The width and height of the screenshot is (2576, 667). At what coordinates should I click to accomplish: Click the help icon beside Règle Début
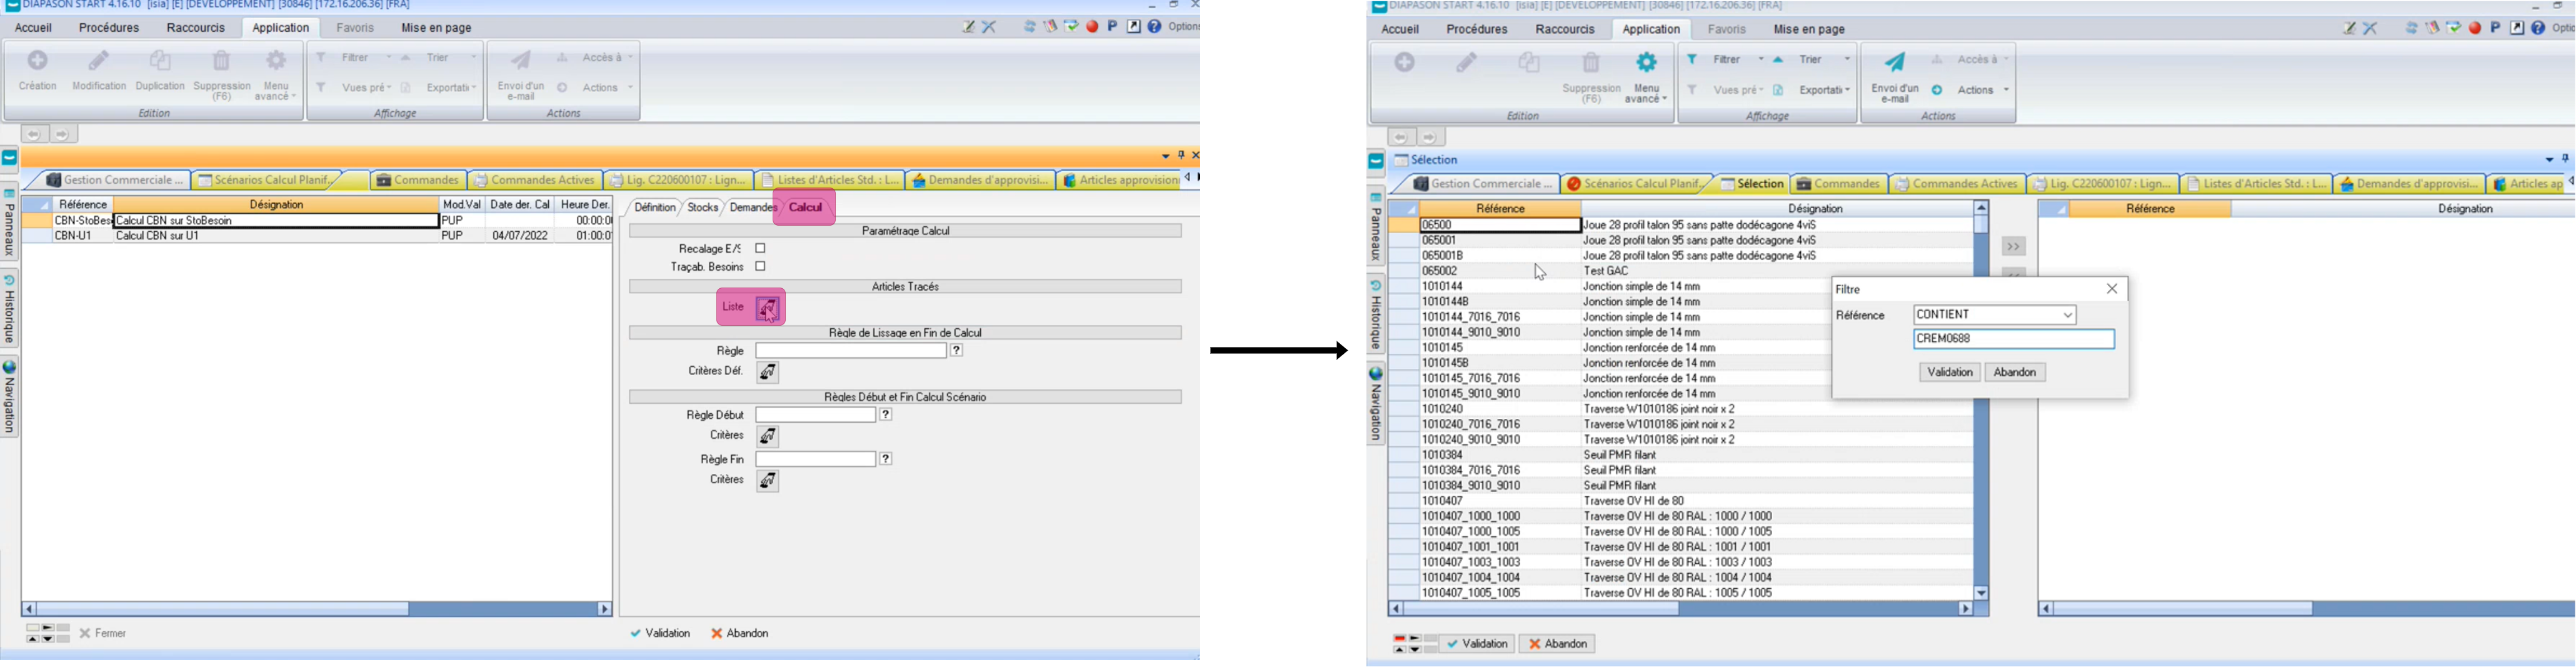[x=886, y=415]
